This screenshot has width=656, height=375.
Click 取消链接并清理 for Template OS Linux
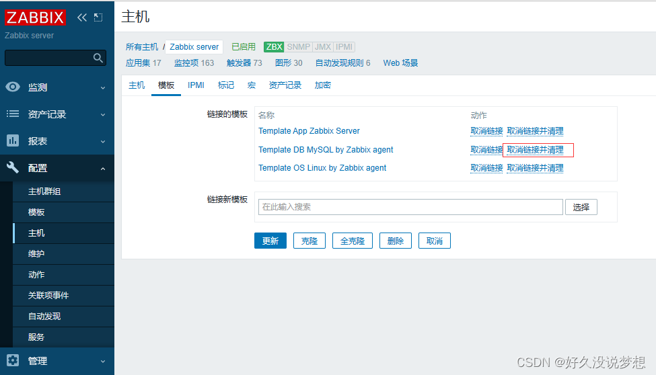click(535, 168)
